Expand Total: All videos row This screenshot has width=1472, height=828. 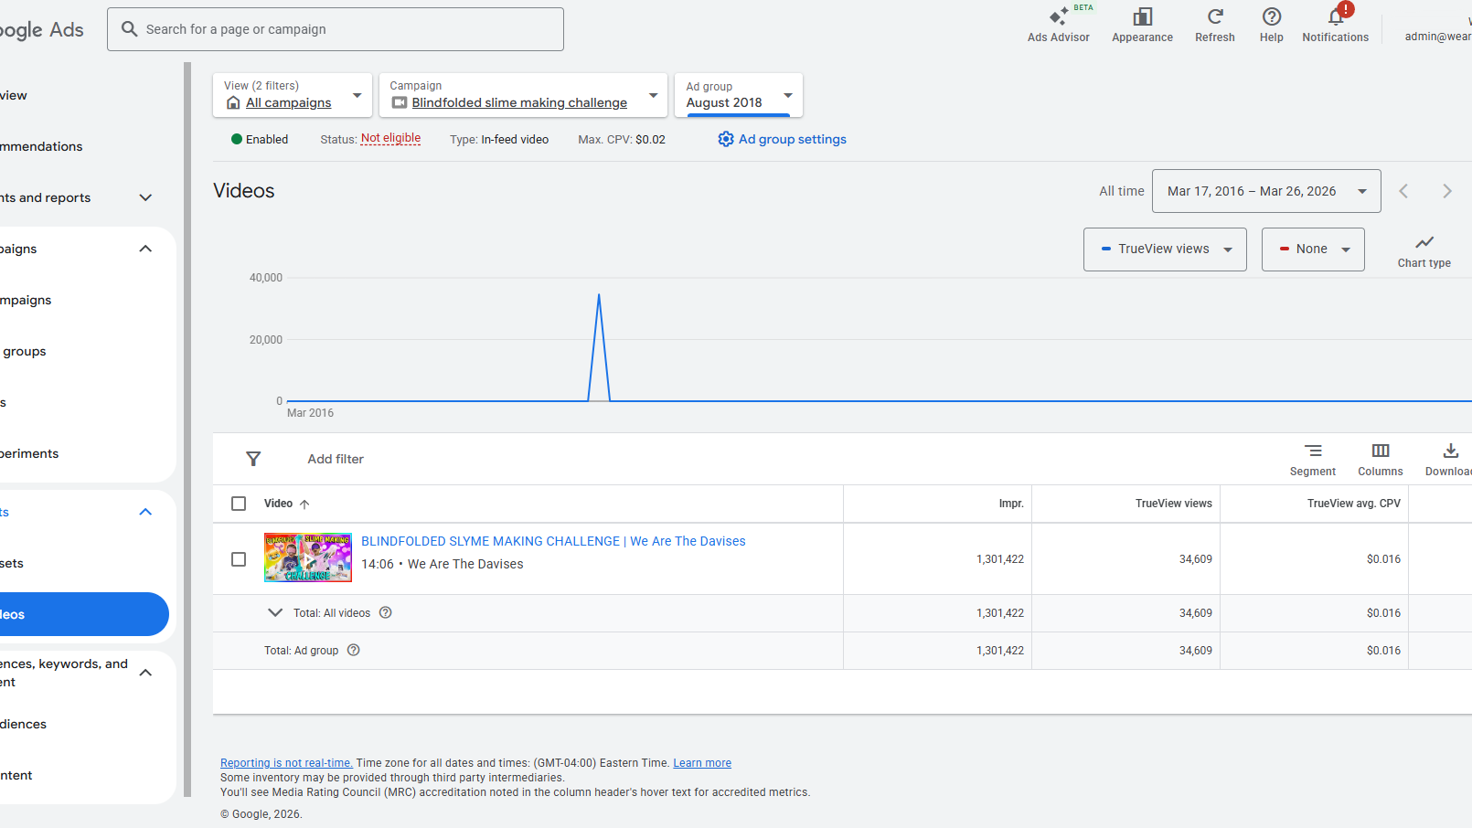click(x=274, y=612)
